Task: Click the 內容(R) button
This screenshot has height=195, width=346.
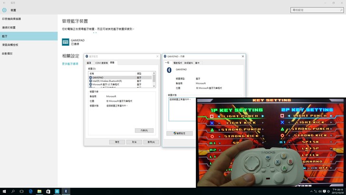Action: 144,130
